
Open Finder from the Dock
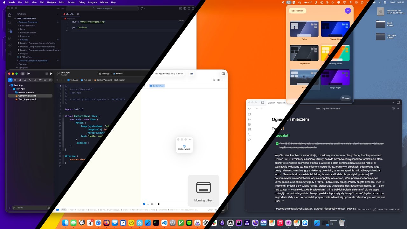pyautogui.click(x=65, y=223)
